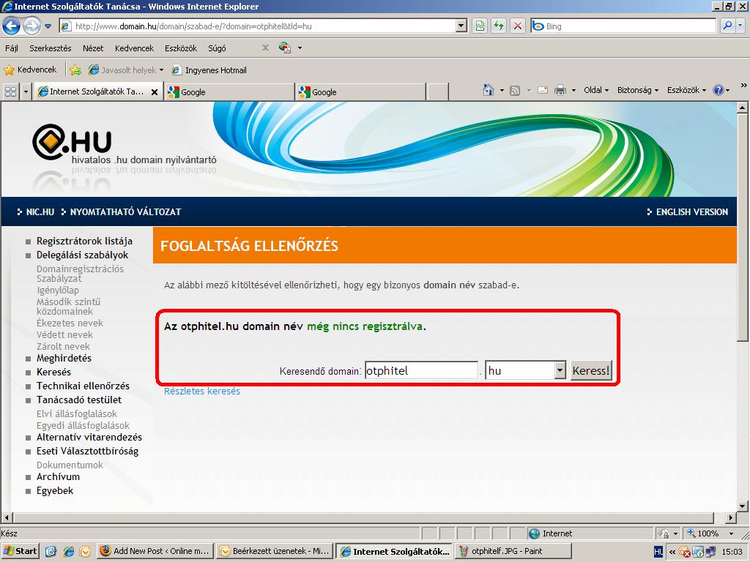750x562 pixels.
Task: Click the Home icon in command bar
Action: (489, 90)
